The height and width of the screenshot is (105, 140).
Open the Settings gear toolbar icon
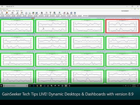pos(42,13)
